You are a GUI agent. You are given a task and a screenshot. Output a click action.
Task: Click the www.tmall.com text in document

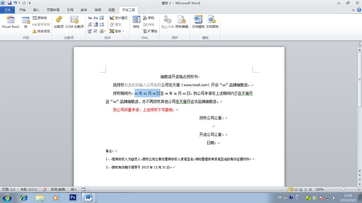(x=195, y=85)
